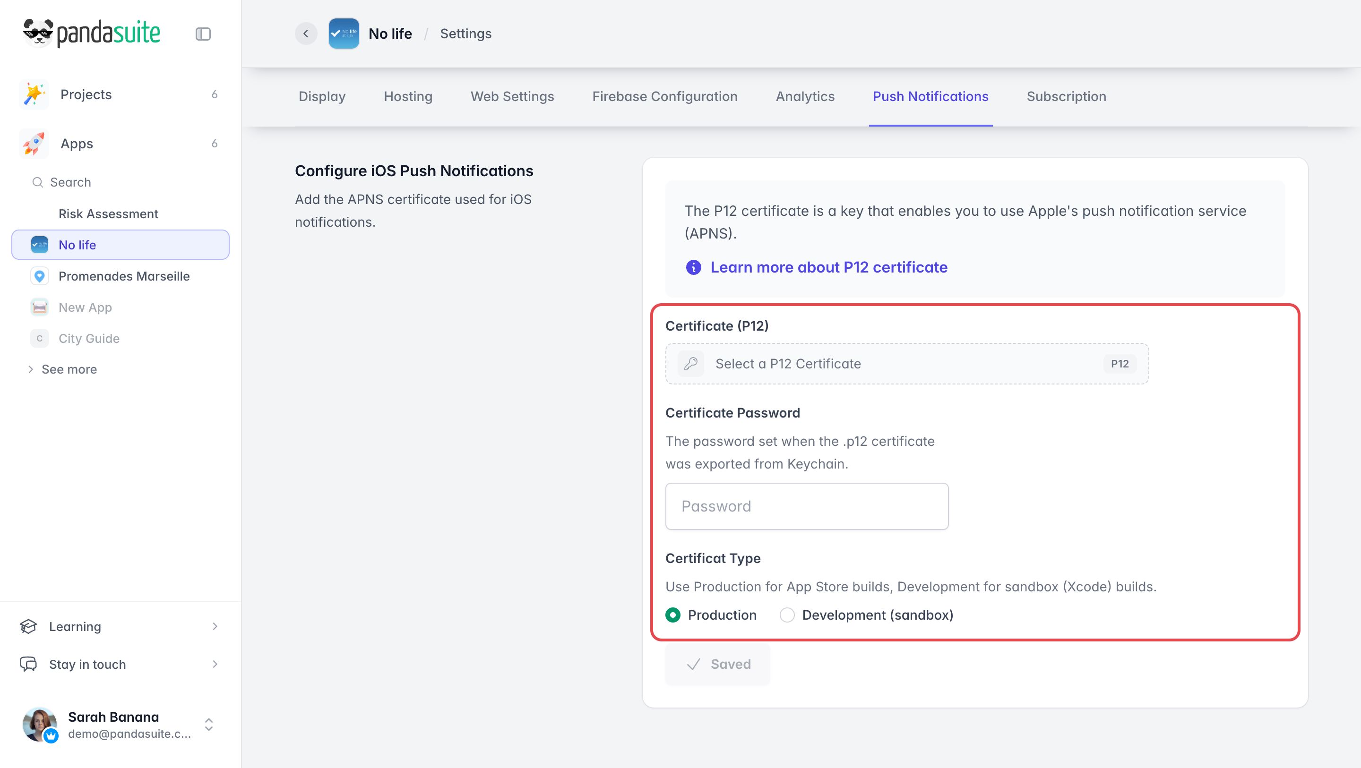Viewport: 1361px width, 768px height.
Task: Select Development (sandbox) certificate type
Action: pyautogui.click(x=787, y=615)
